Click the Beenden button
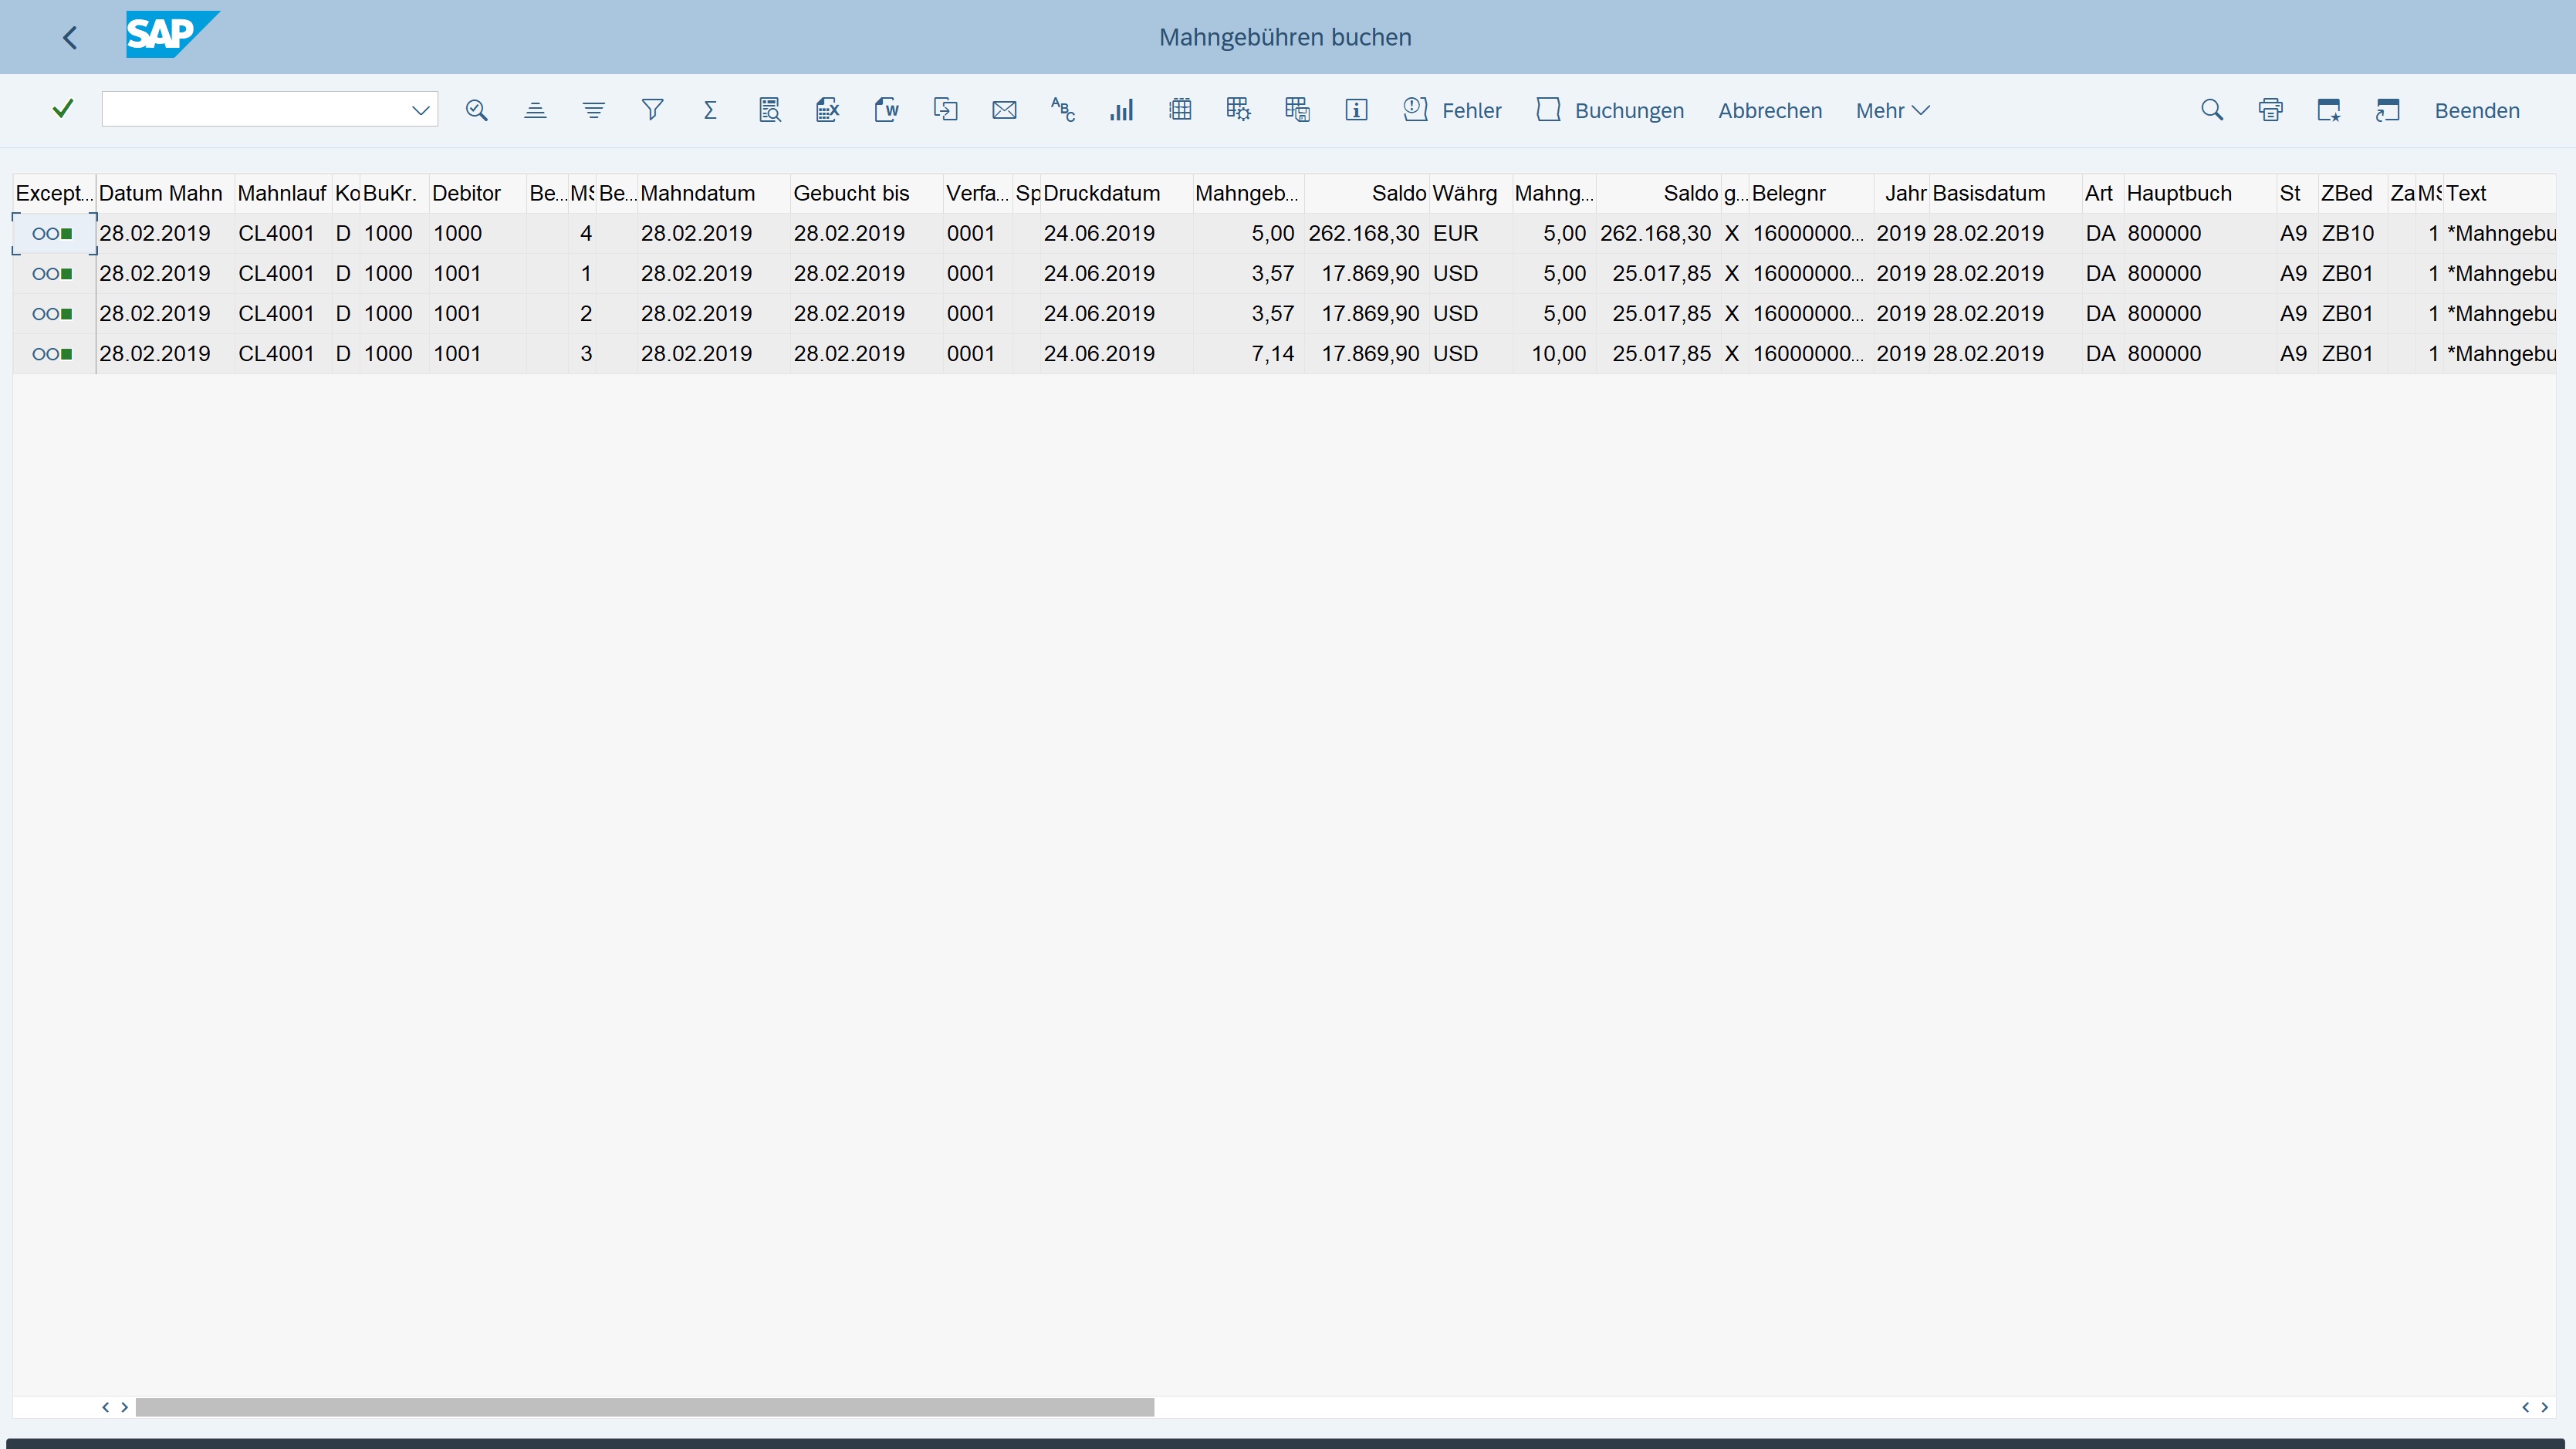 2476,110
